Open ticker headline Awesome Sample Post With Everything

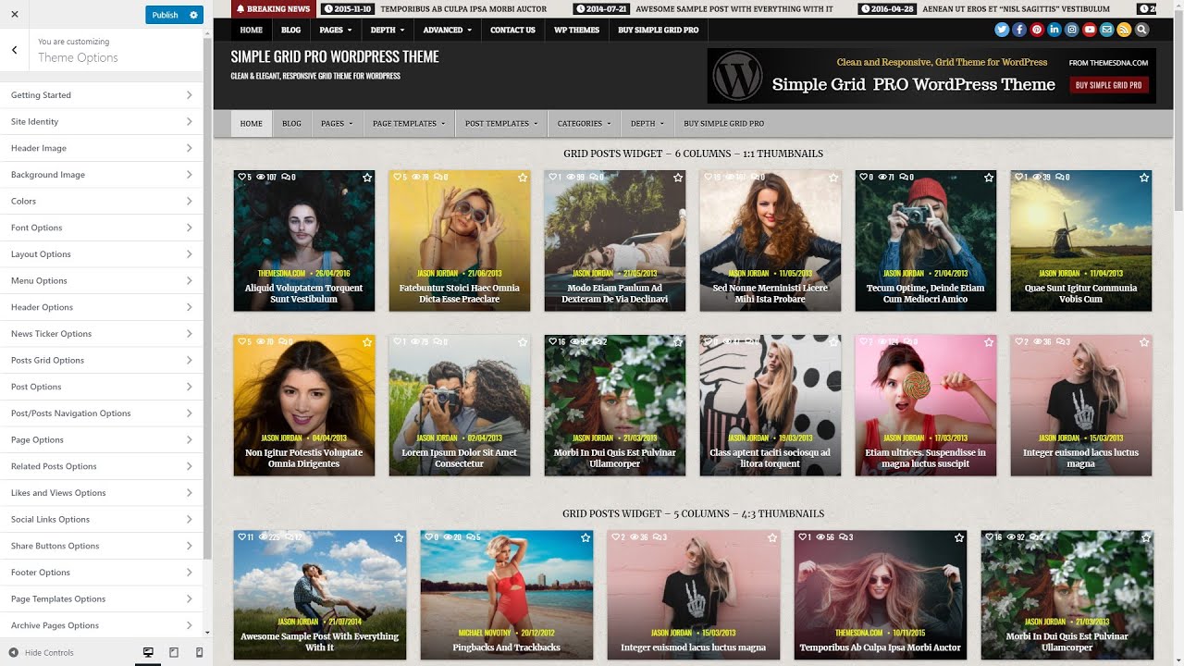click(x=734, y=8)
